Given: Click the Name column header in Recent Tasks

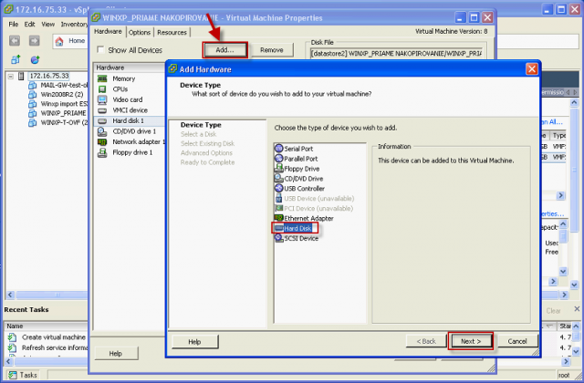Looking at the screenshot, I should tap(47, 326).
